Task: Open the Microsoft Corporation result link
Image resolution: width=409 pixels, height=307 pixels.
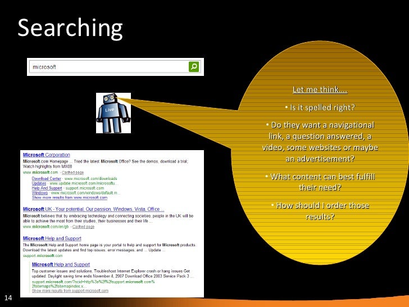Action: [x=47, y=155]
